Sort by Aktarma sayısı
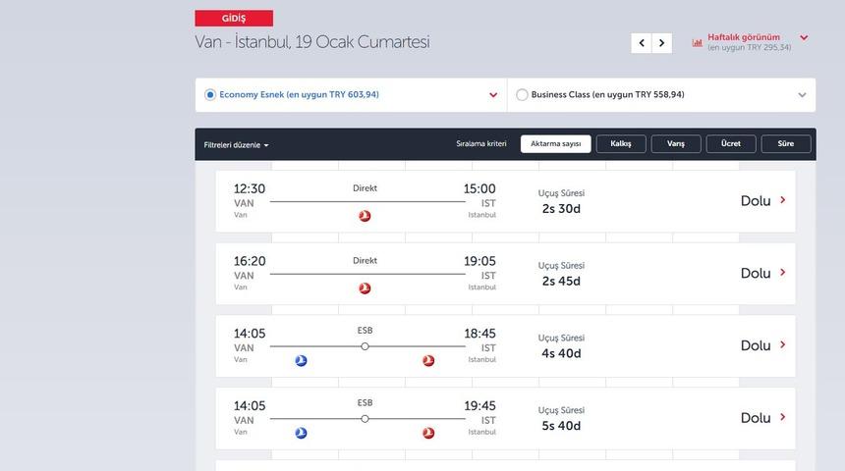Screen dimensions: 845x471 point(555,144)
